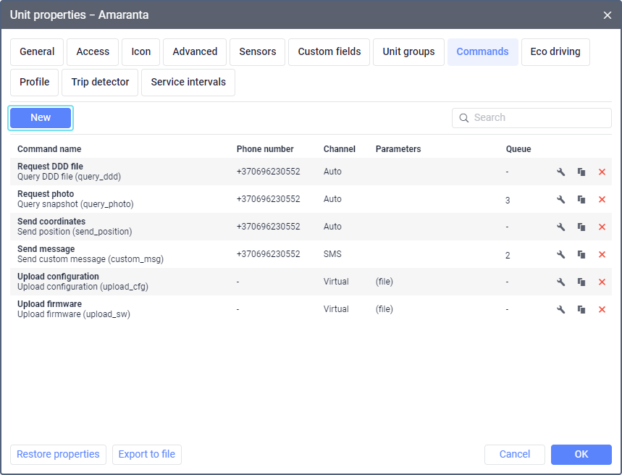Image resolution: width=622 pixels, height=475 pixels.
Task: Focus the command Search field
Action: pos(539,118)
